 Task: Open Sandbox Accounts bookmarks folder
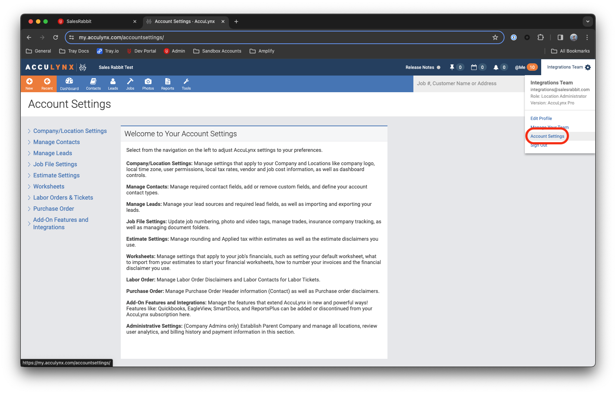[217, 51]
